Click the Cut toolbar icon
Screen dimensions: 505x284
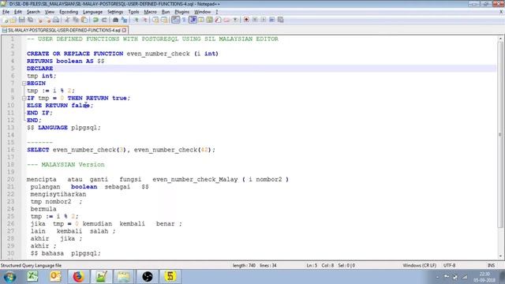(67, 20)
